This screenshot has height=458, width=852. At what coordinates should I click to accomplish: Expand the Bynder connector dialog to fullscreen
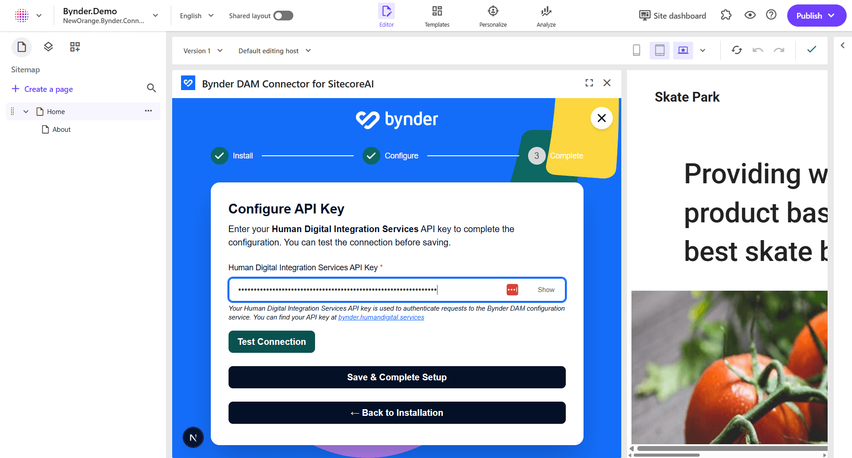pyautogui.click(x=589, y=83)
